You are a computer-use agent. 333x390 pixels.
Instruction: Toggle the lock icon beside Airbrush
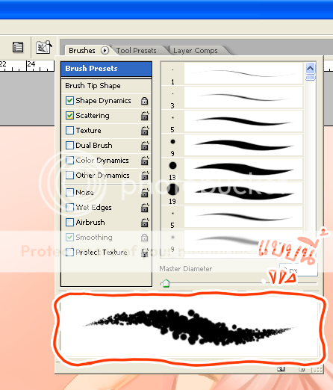tap(145, 223)
